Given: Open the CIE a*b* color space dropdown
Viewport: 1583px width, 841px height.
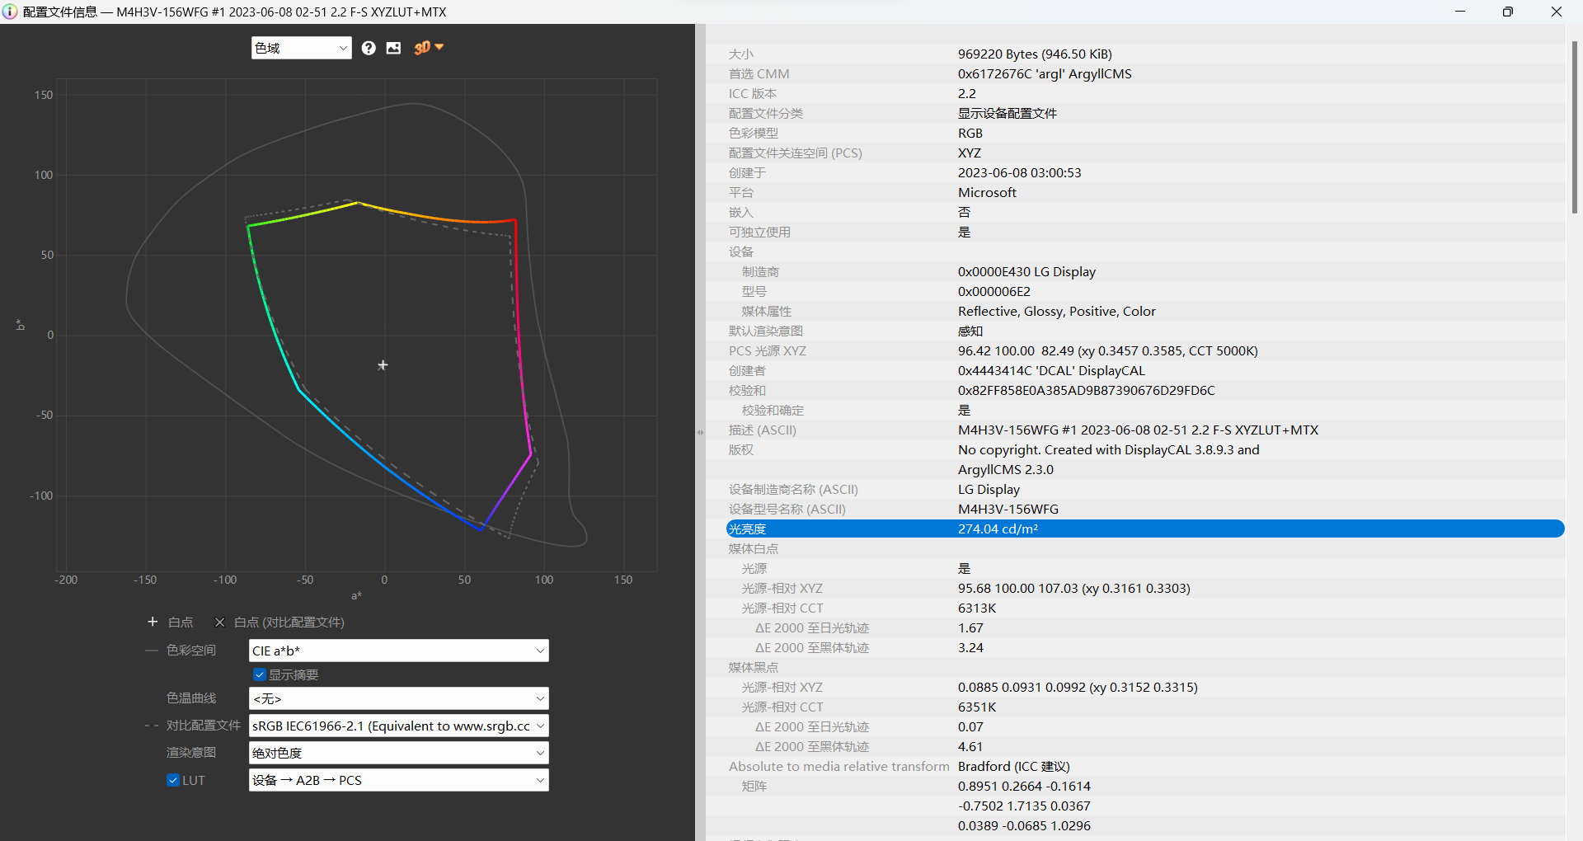Looking at the screenshot, I should 398,651.
